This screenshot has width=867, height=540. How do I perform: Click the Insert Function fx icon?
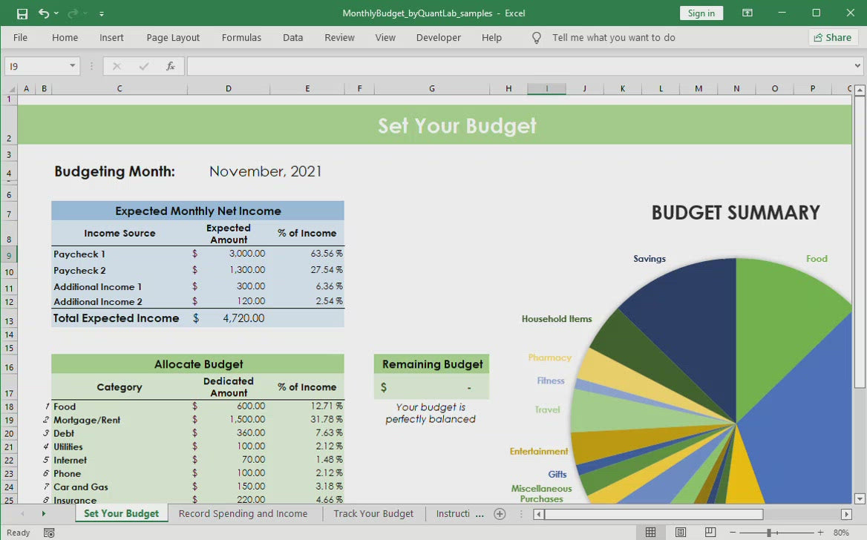tap(170, 66)
